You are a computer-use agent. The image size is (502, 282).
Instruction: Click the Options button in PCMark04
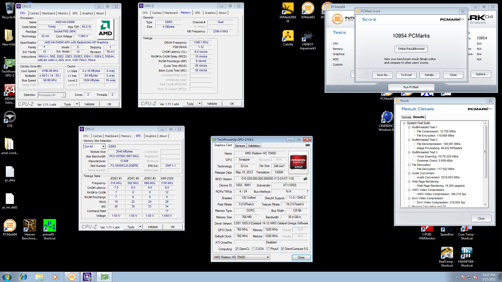click(482, 74)
